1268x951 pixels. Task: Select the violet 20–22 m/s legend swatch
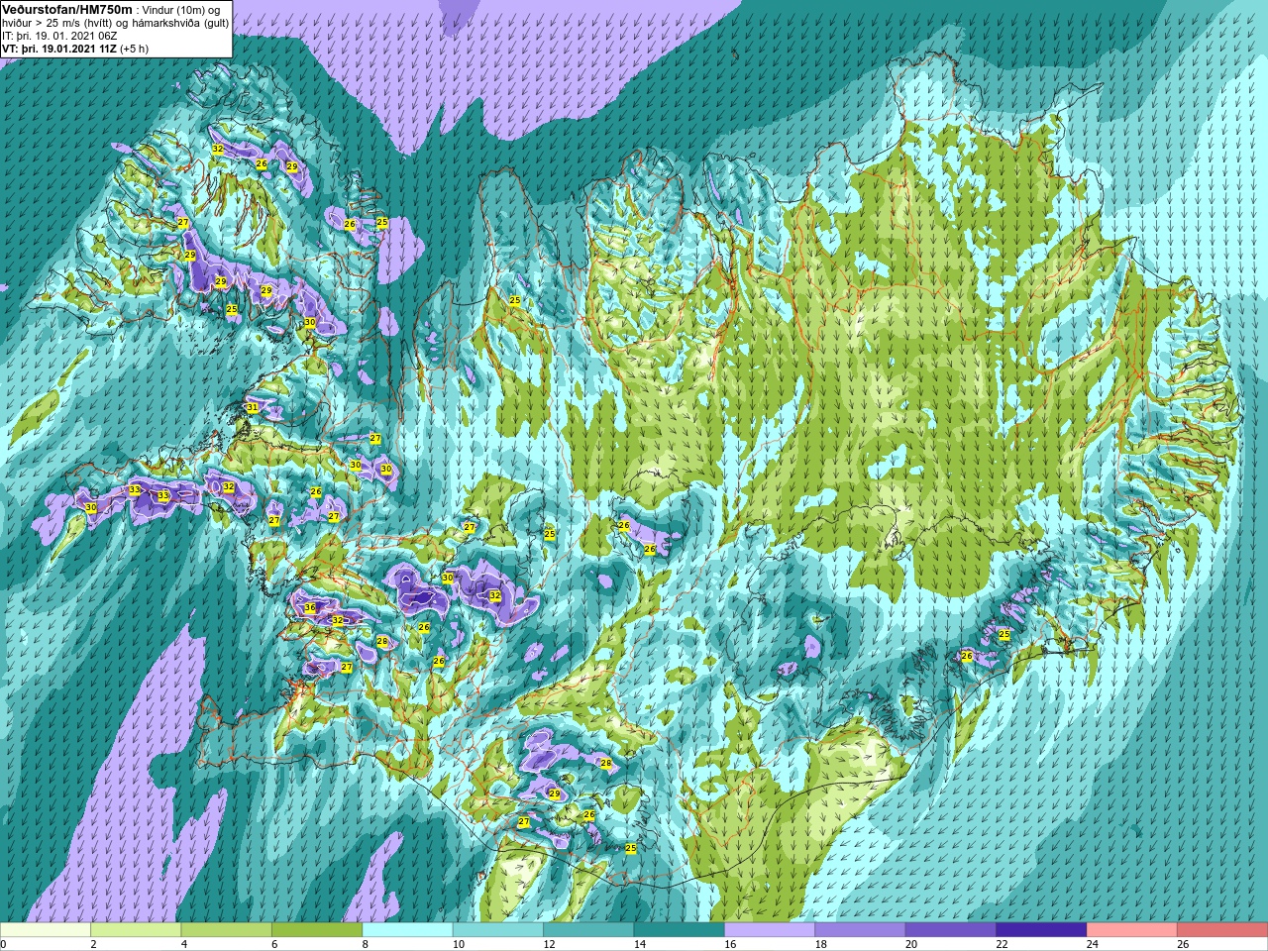click(951, 930)
